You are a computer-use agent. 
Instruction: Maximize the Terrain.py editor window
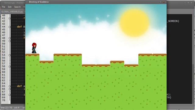coord(188,3)
